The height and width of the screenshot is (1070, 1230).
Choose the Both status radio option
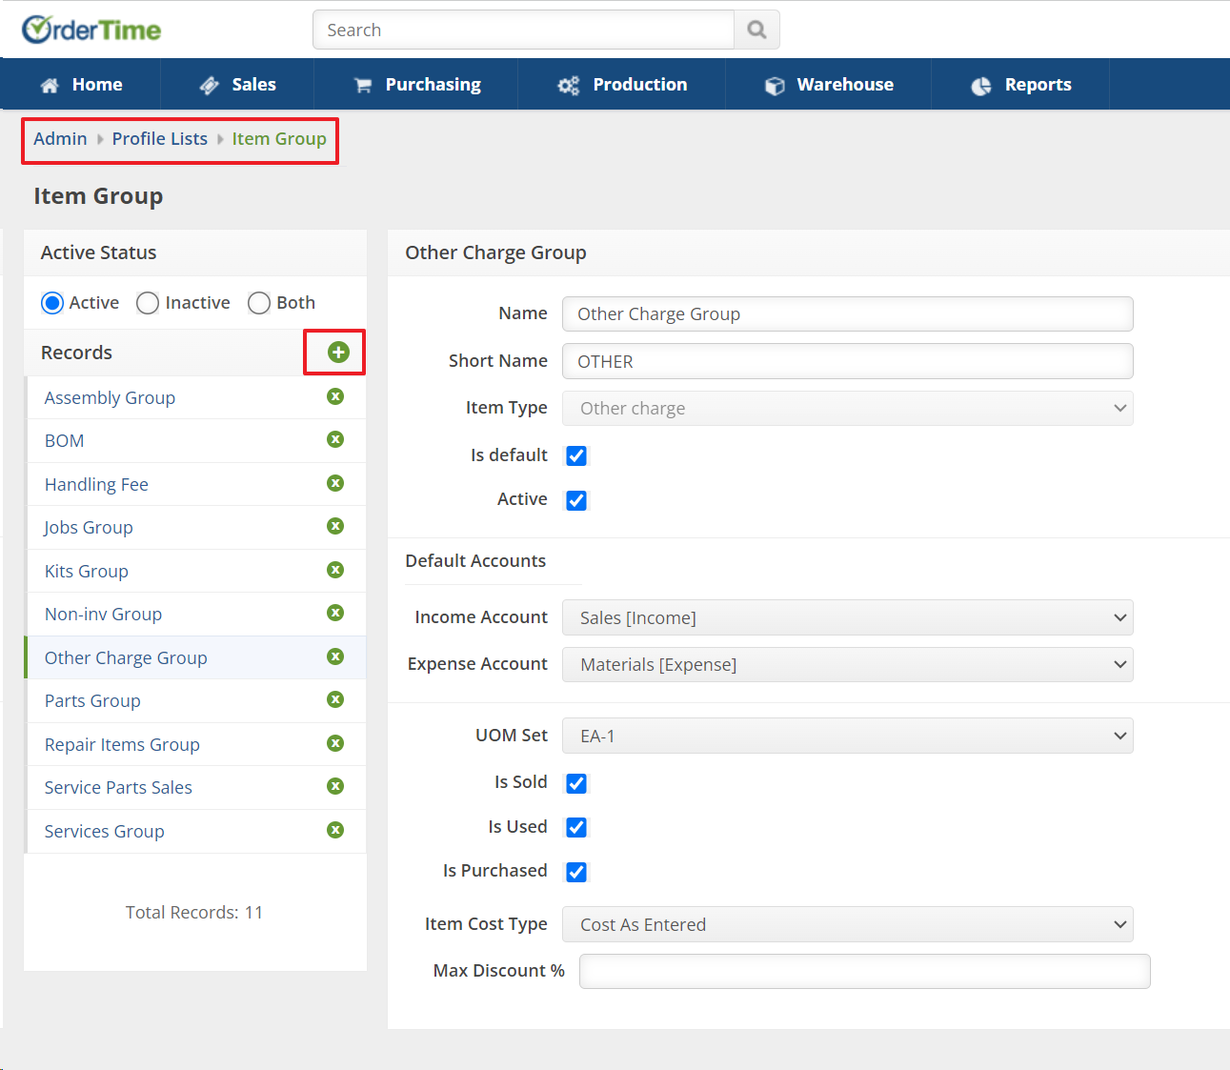(259, 303)
